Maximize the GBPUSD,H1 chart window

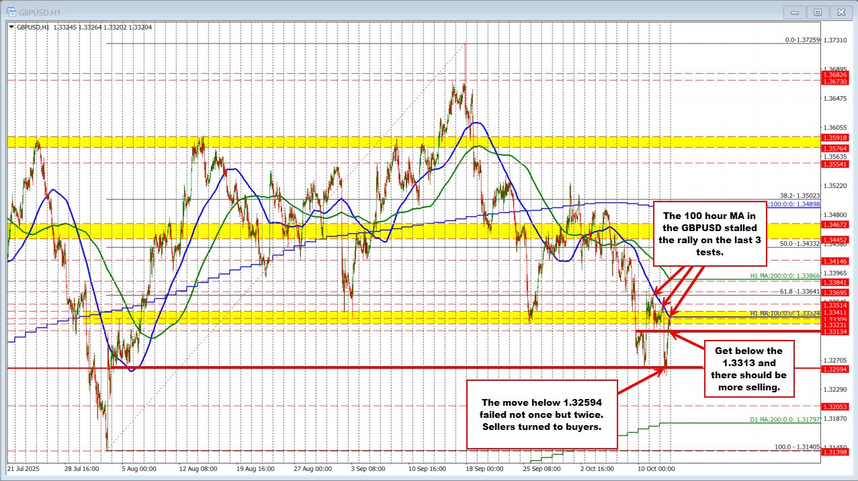coord(818,11)
